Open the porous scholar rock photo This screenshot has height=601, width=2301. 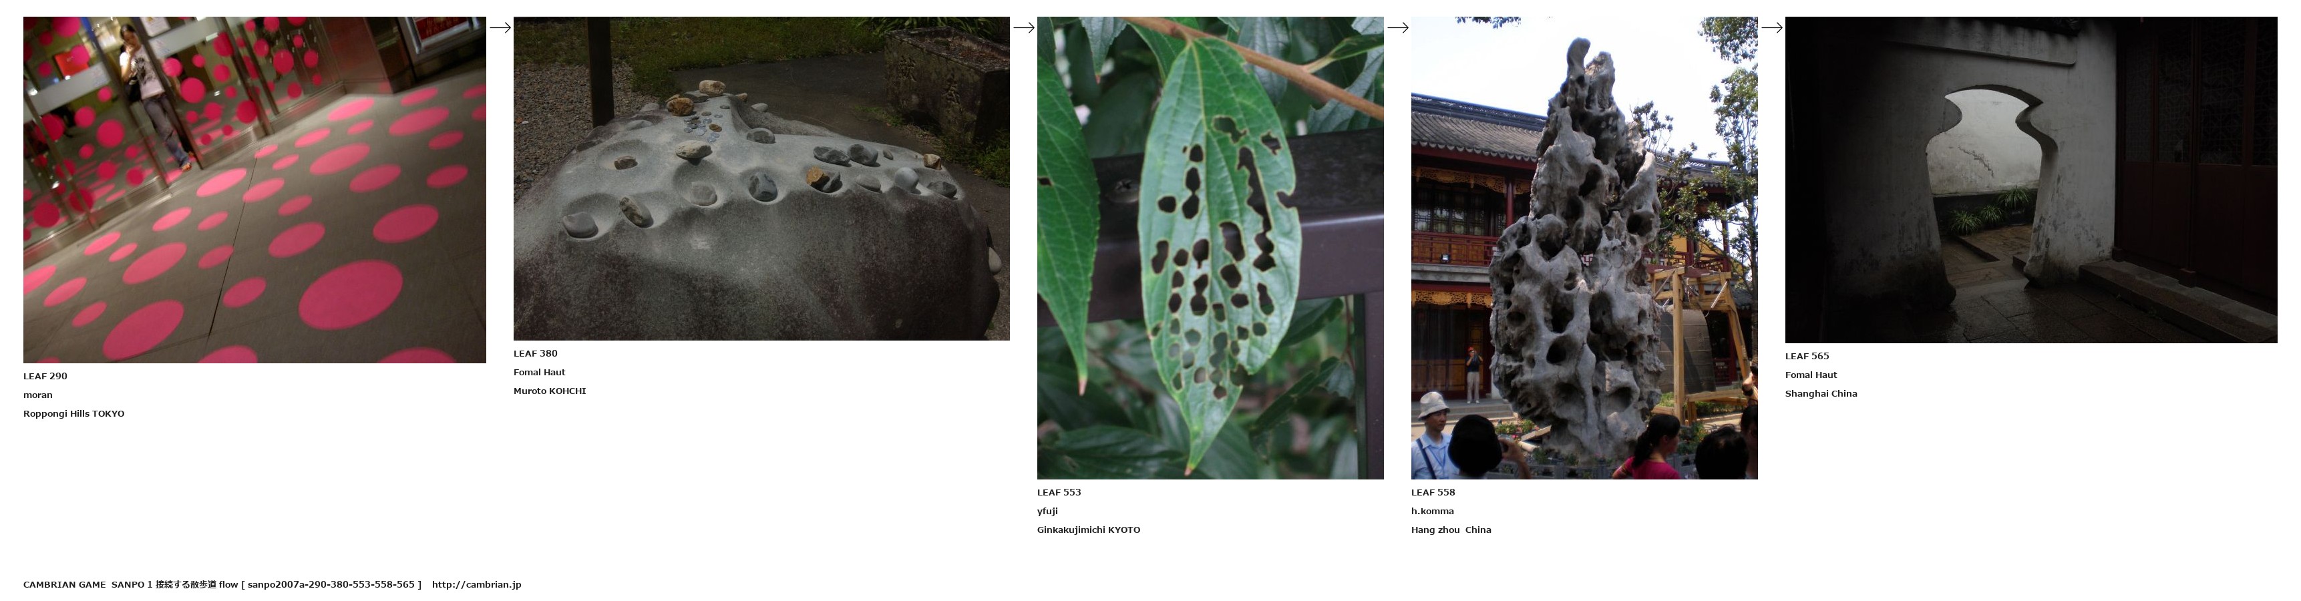click(1584, 247)
